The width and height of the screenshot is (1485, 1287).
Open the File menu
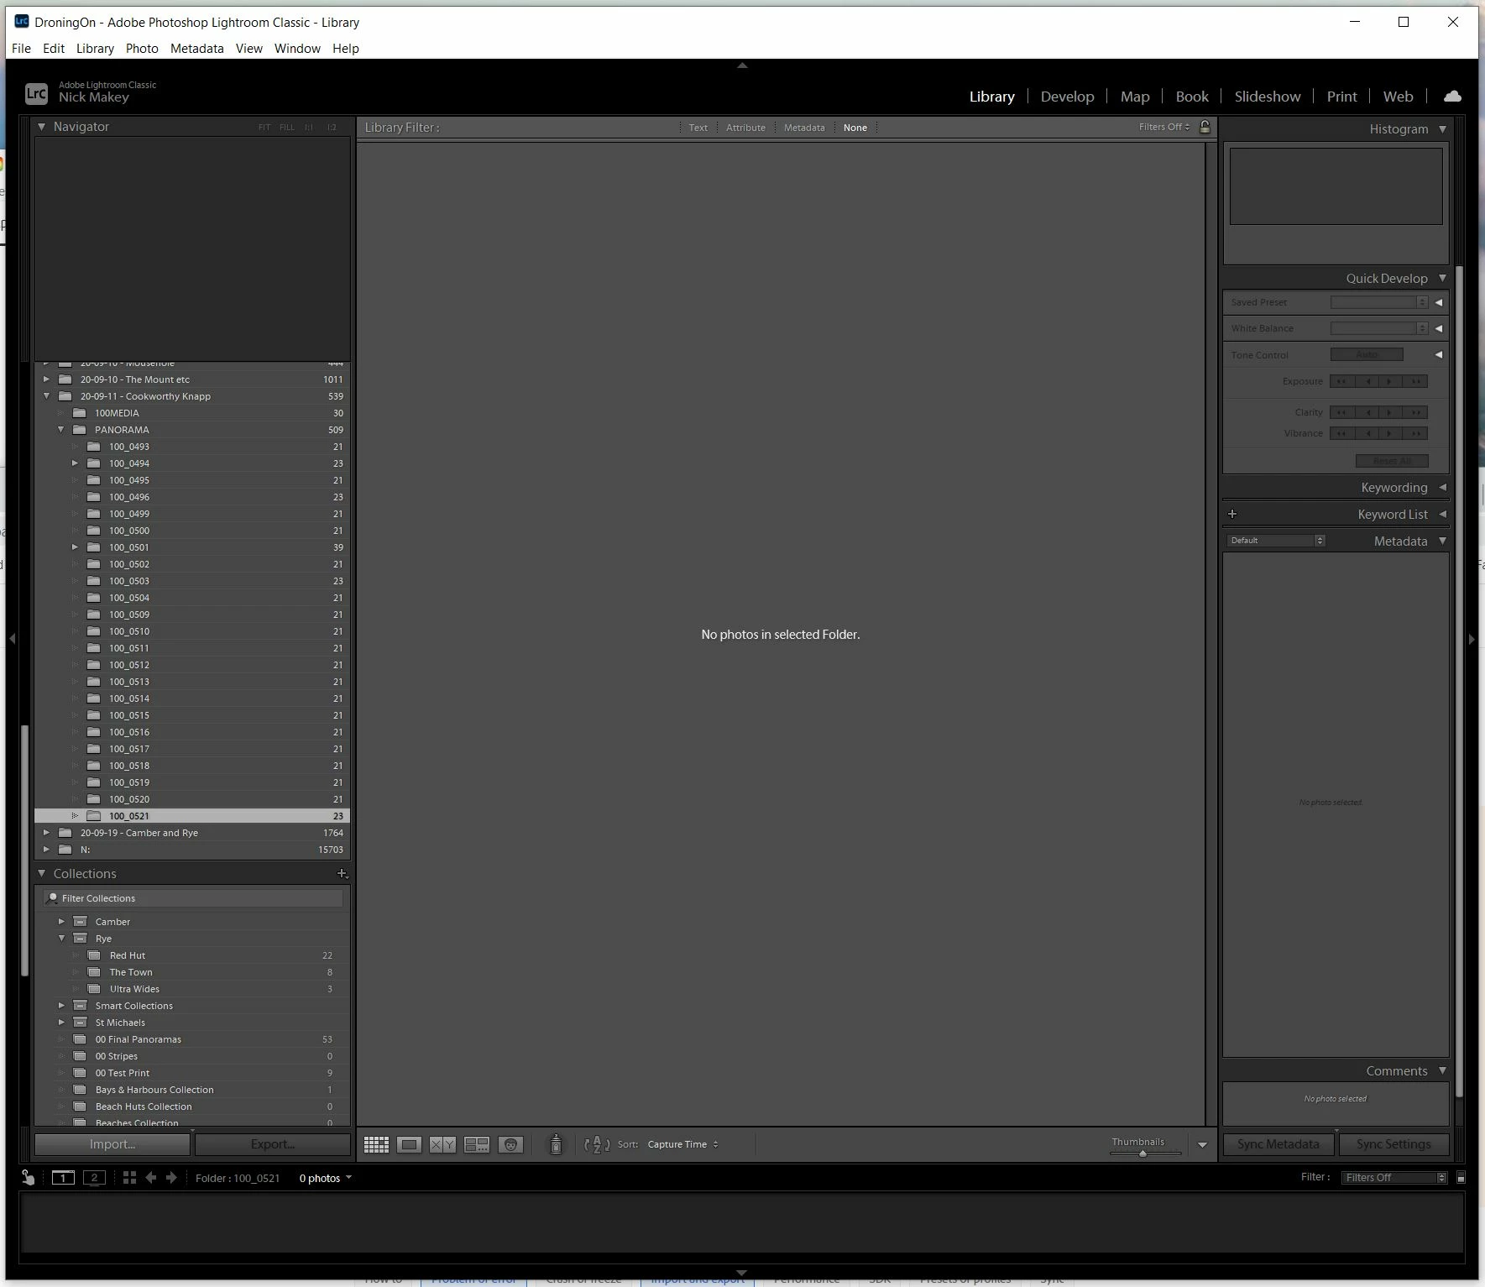pyautogui.click(x=21, y=49)
